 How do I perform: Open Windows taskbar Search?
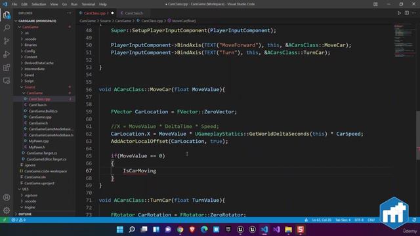coord(132,229)
